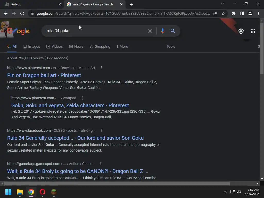Viewport: 264px width, 198px height.
Task: Open options for first Pinterest result
Action: 101,68
